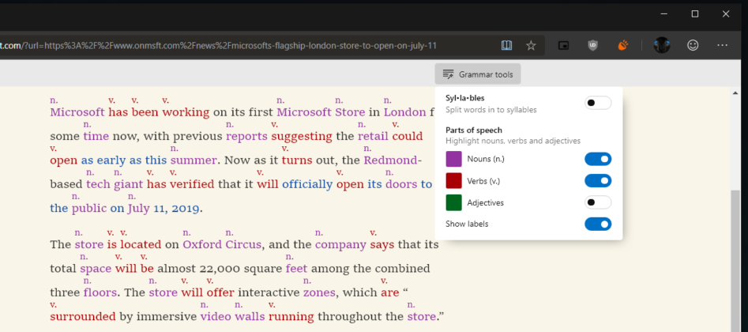Toggle the Grammar tools button
748x332 pixels.
(478, 74)
